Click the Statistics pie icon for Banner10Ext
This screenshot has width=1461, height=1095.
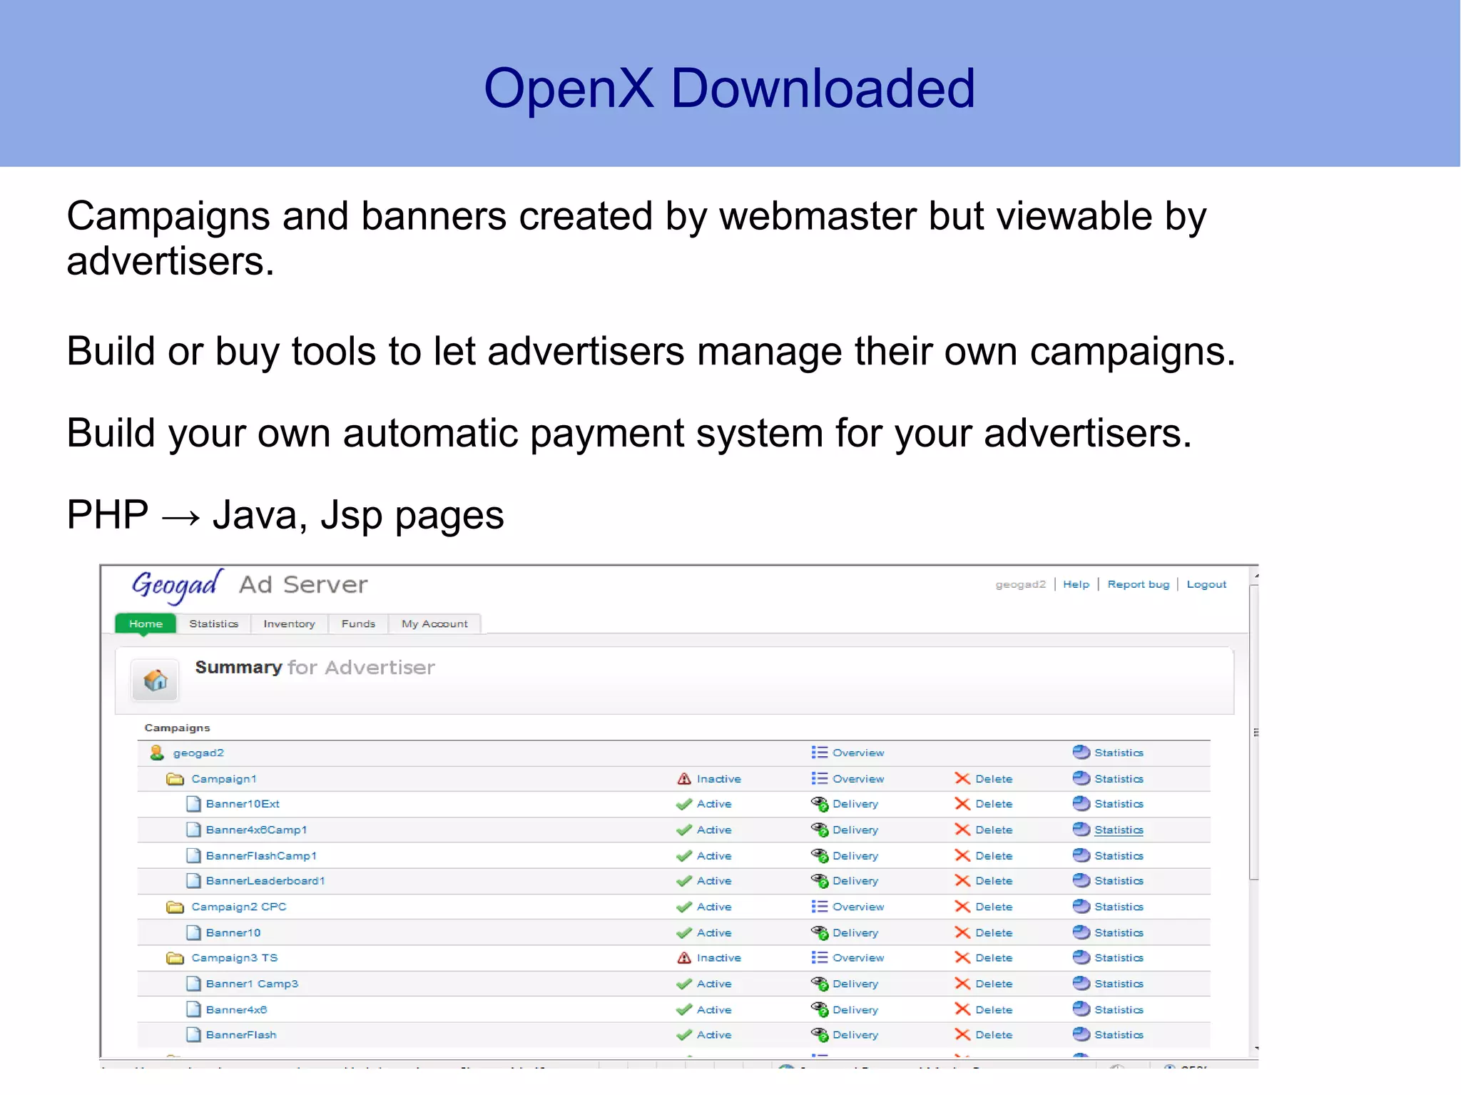click(x=1081, y=804)
